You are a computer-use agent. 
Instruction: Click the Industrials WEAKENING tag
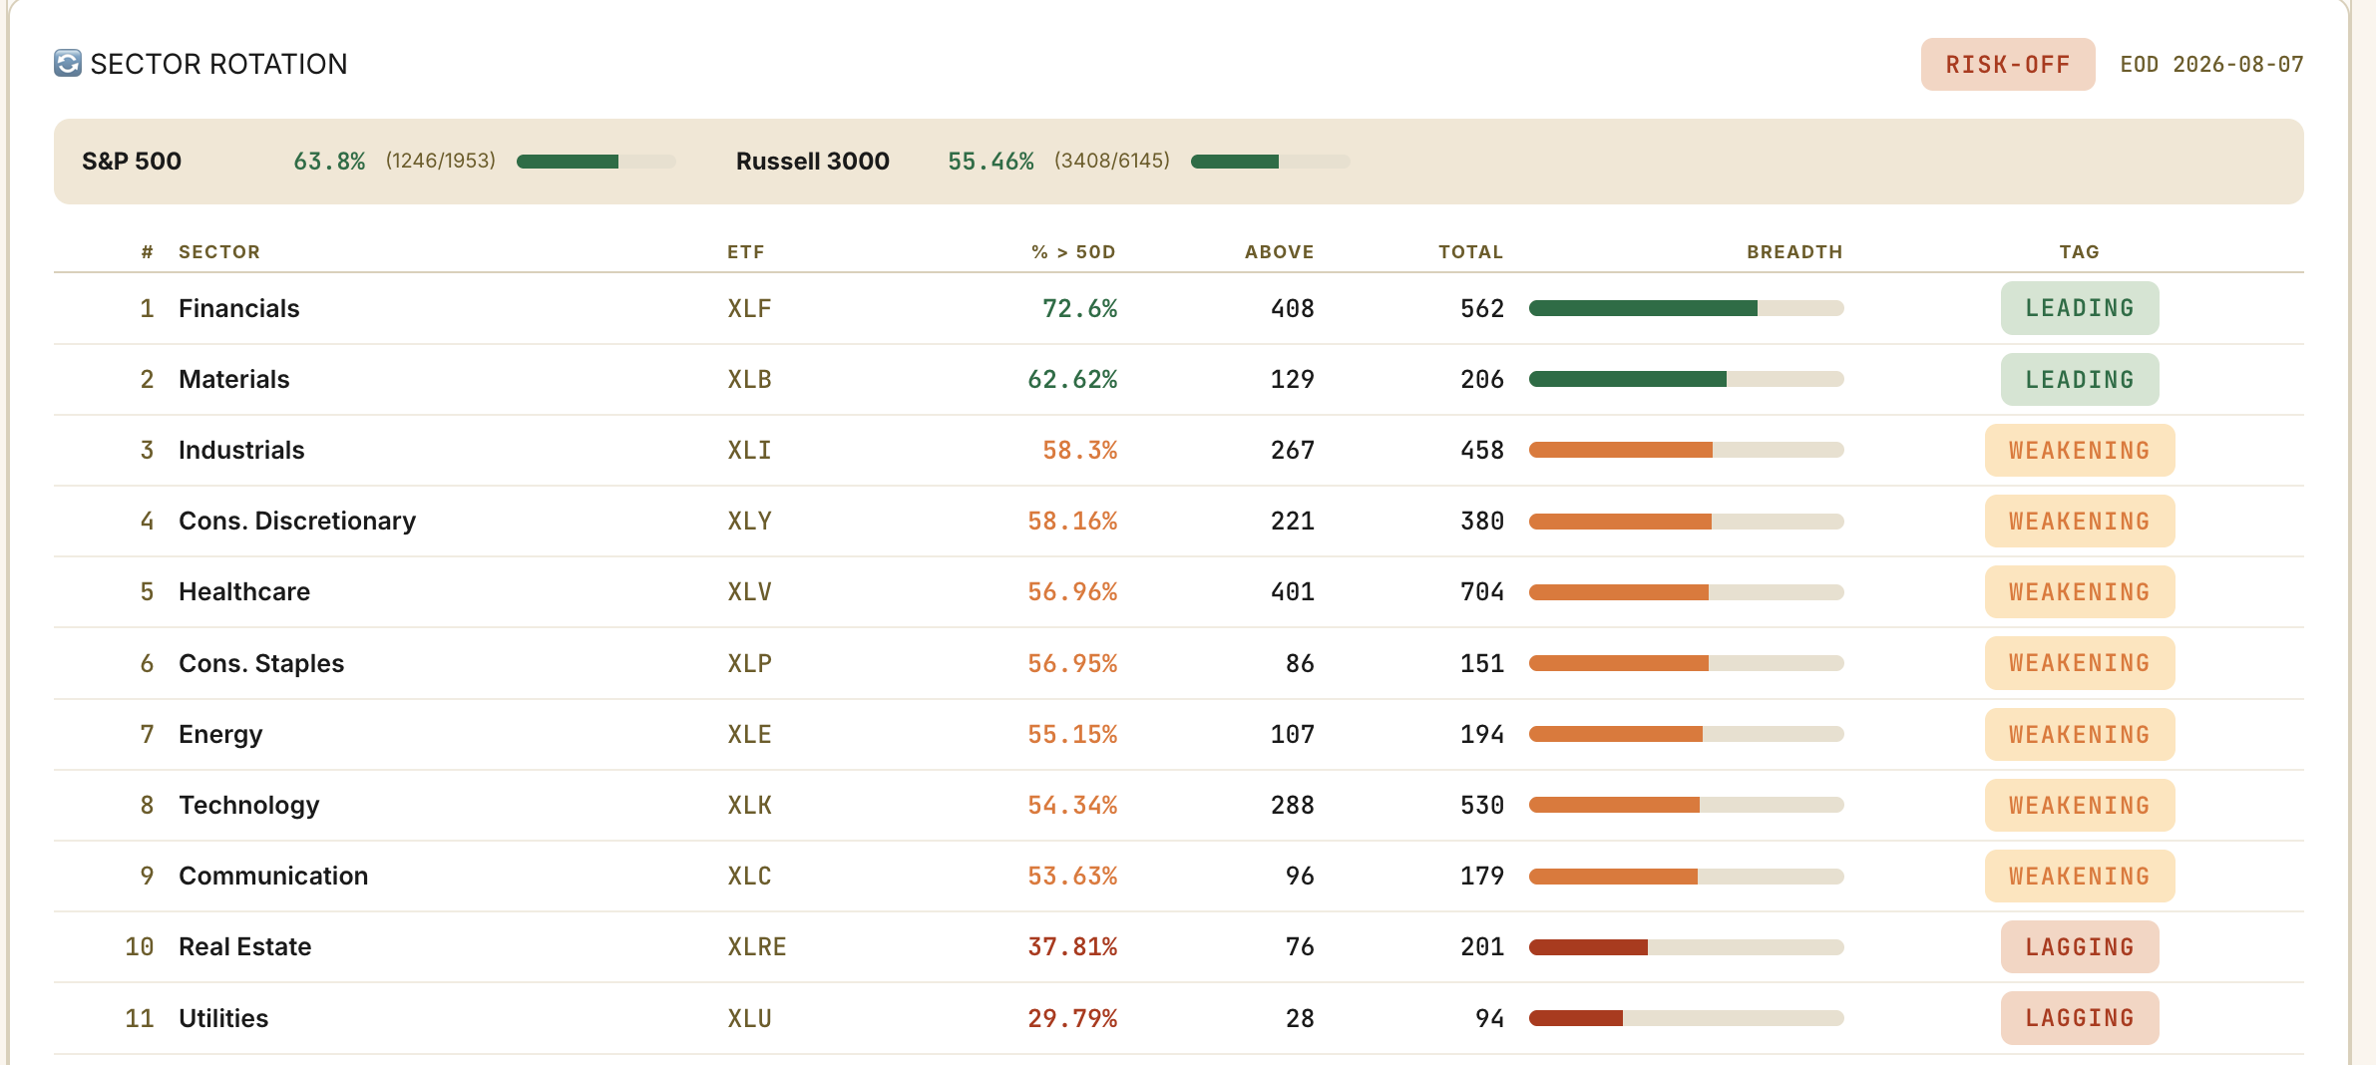pos(2080,451)
